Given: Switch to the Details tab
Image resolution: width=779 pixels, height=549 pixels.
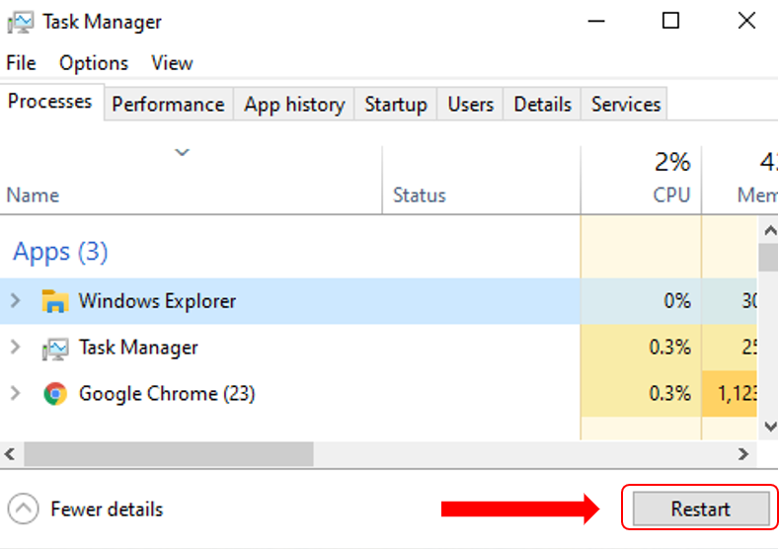Looking at the screenshot, I should [x=542, y=105].
